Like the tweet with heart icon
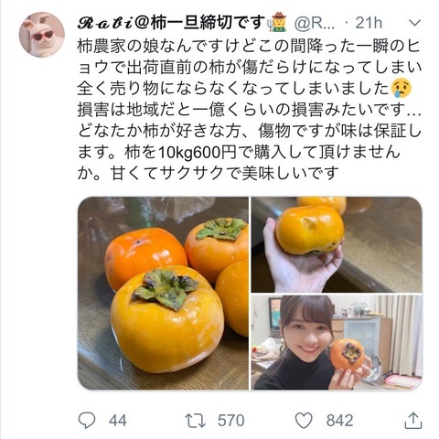The height and width of the screenshot is (439, 439). click(x=304, y=421)
